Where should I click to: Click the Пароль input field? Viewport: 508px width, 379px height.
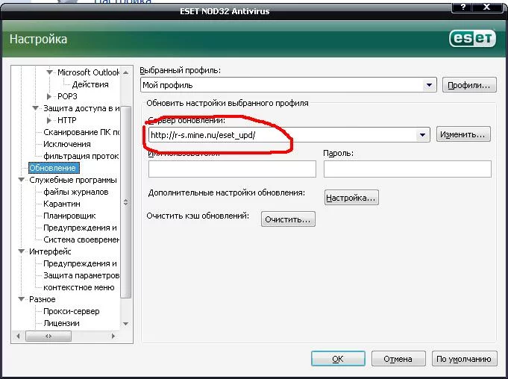click(x=407, y=169)
